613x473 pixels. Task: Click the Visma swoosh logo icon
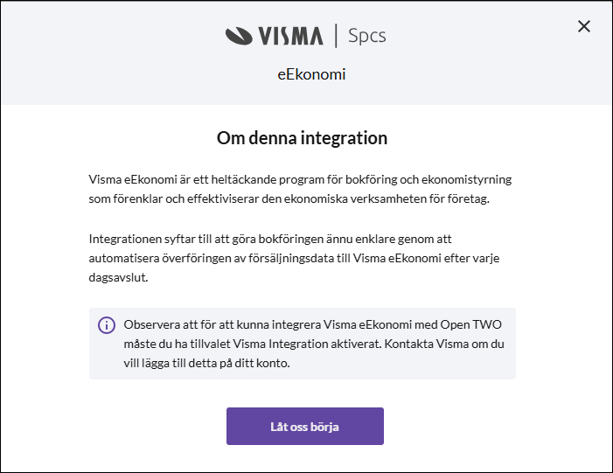pos(239,36)
